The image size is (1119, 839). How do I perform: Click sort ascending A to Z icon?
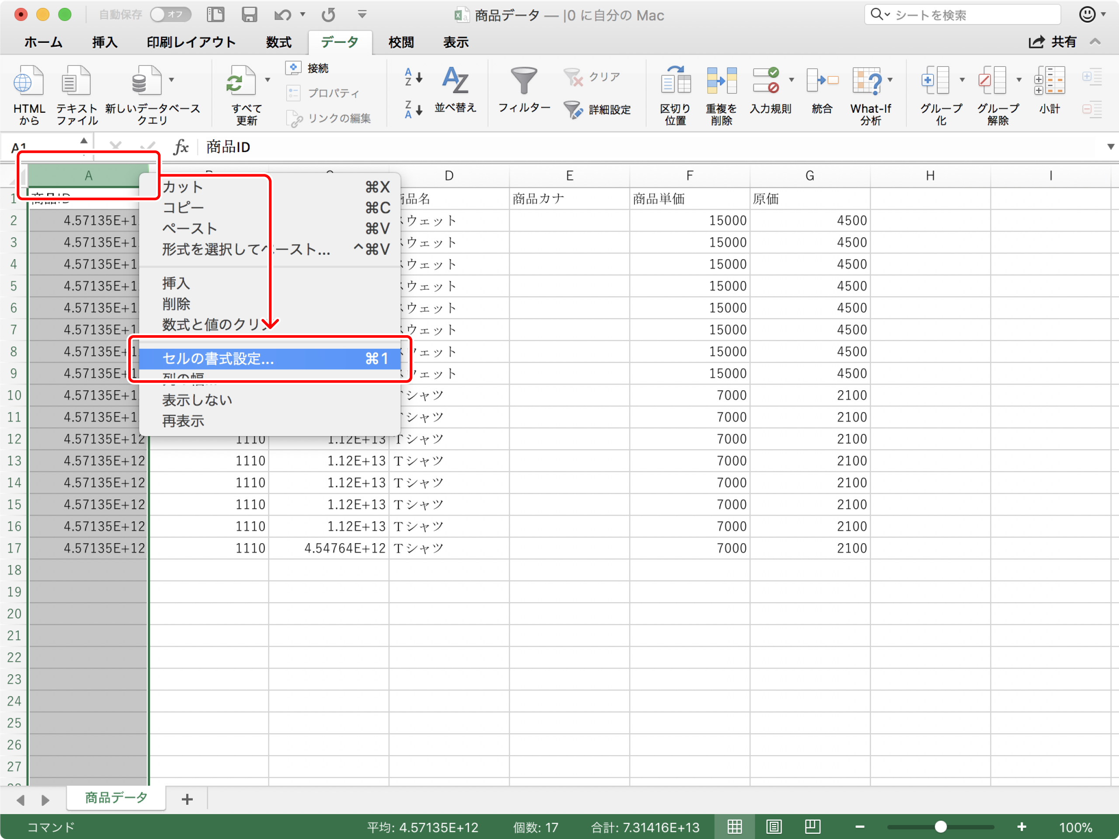coord(413,77)
